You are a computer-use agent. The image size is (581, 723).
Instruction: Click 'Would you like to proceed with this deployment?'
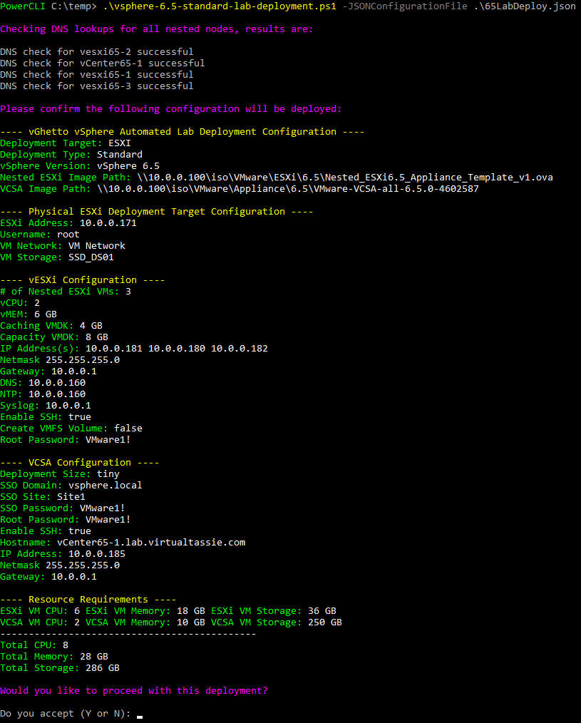click(134, 691)
